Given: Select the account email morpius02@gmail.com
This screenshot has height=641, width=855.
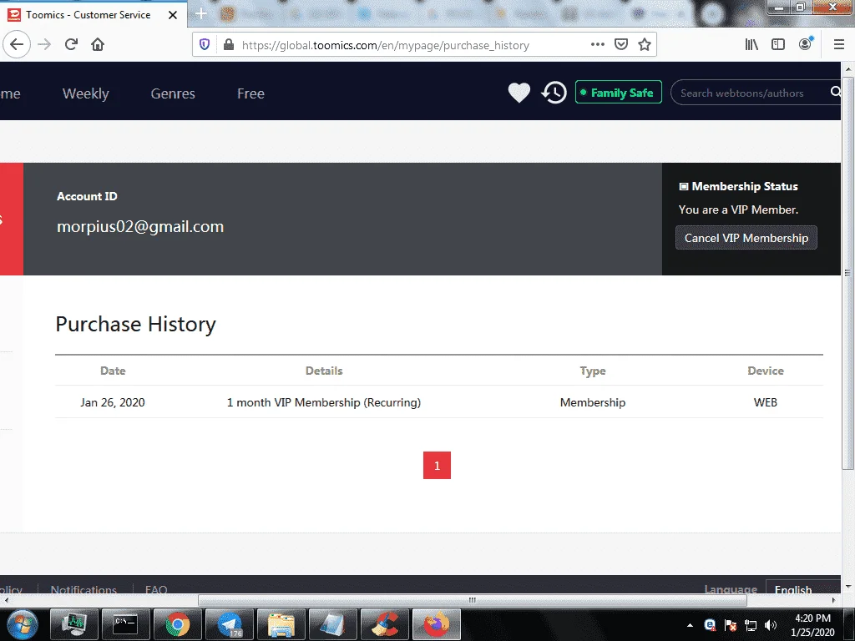Looking at the screenshot, I should (140, 227).
